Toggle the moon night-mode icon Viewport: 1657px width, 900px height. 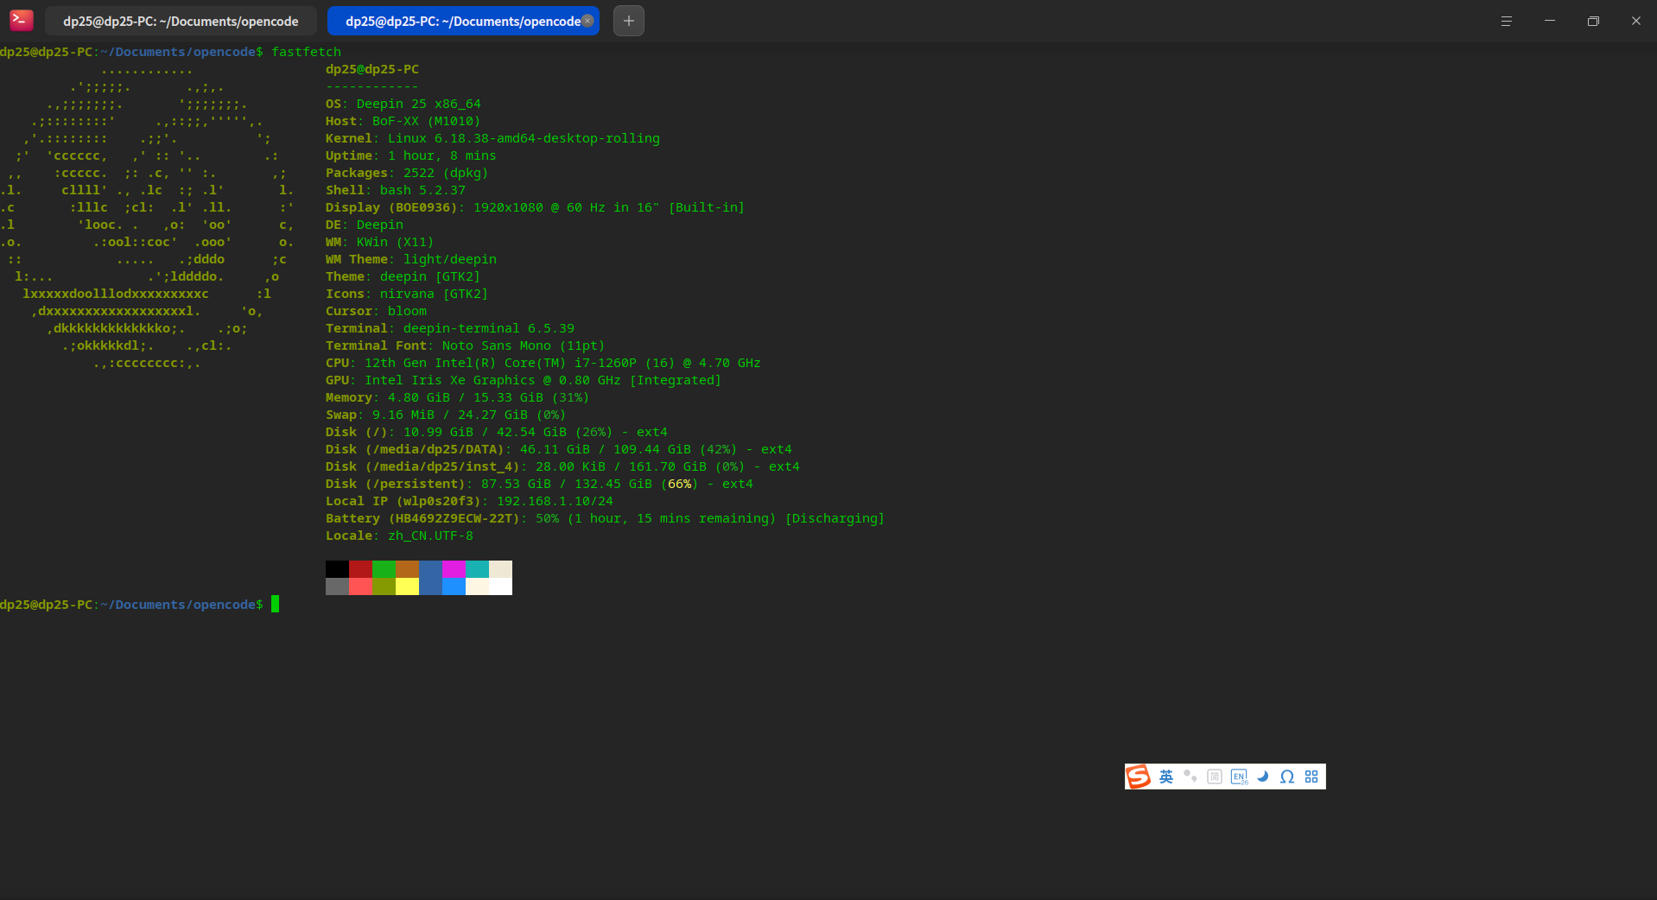click(1263, 776)
